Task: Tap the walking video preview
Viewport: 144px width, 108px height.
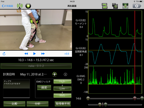Action: click(x=36, y=30)
